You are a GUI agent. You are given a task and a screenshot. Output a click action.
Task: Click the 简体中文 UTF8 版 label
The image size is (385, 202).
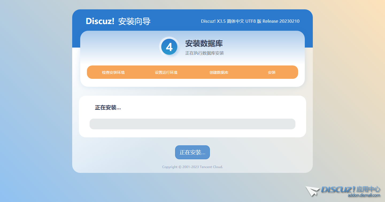pos(244,21)
